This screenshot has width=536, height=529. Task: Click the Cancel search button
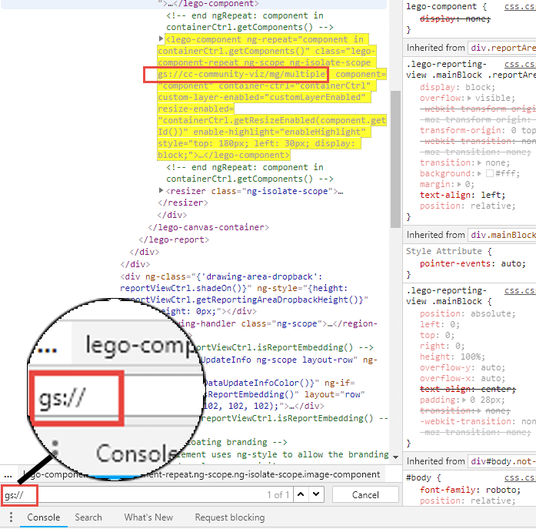pos(365,495)
